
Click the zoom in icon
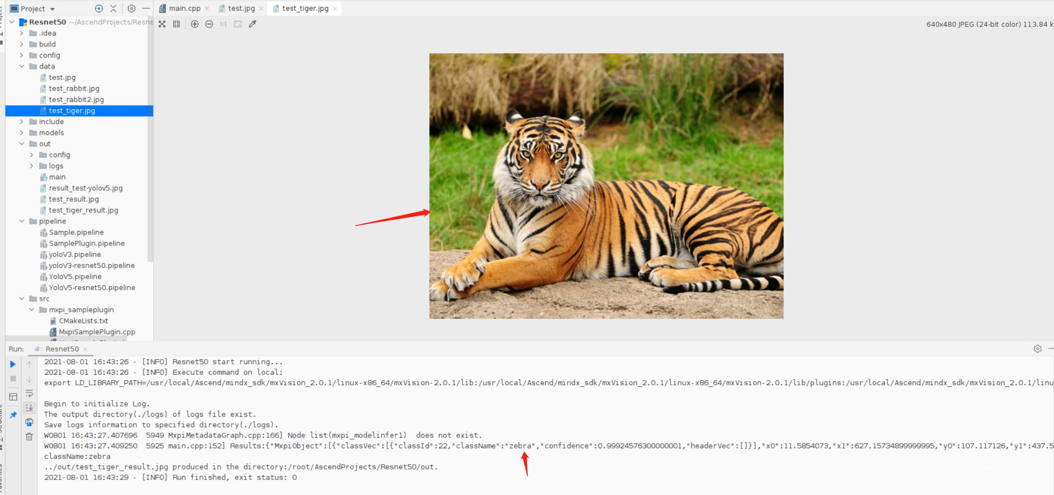(194, 24)
